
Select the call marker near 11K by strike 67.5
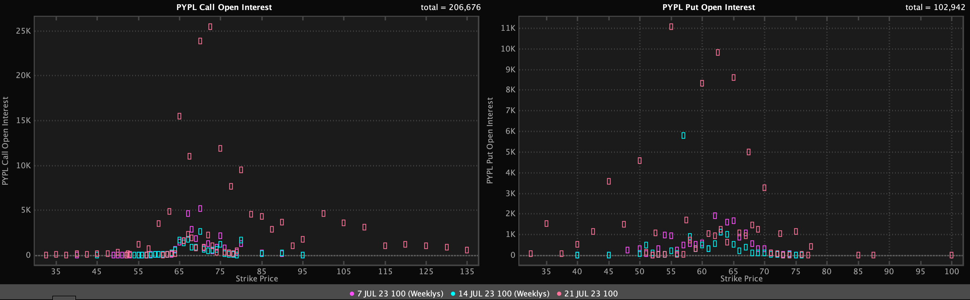(x=189, y=156)
